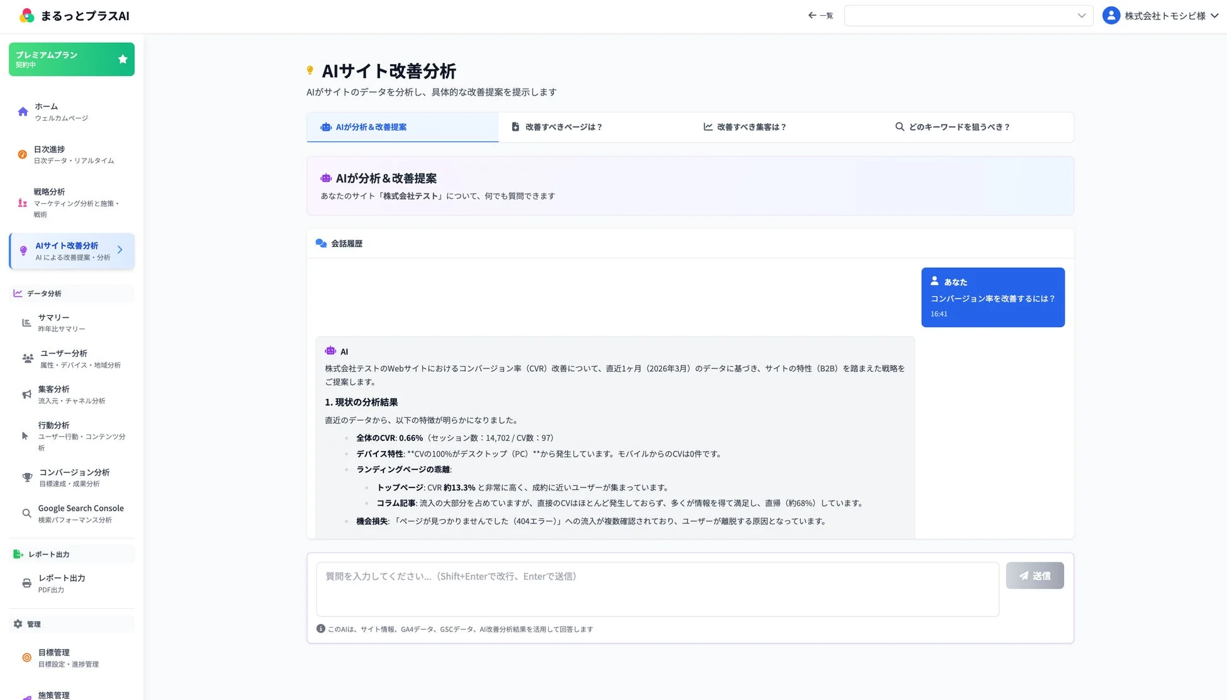Select the 集客分析 channel analysis icon
This screenshot has height=700, width=1227.
click(26, 394)
